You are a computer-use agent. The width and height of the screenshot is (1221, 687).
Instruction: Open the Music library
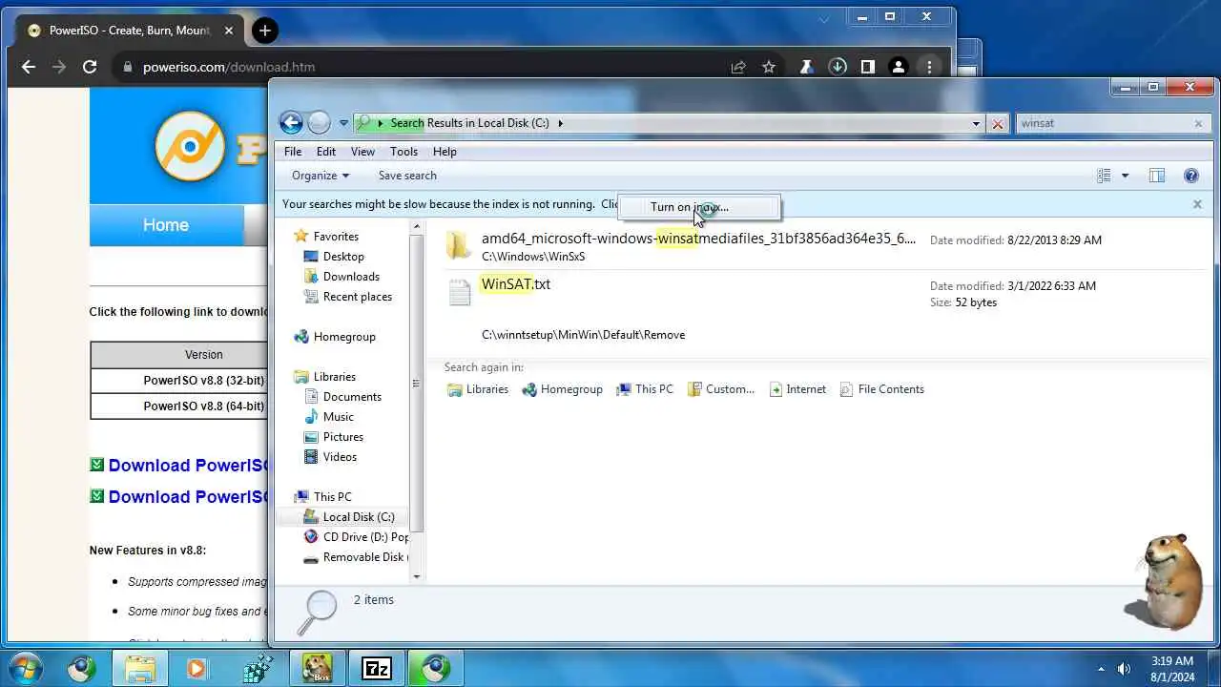click(338, 417)
